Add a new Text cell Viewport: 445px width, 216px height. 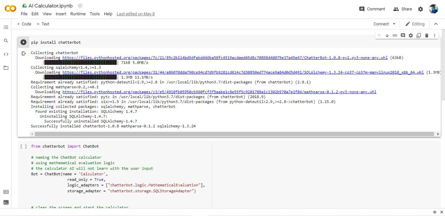43,24
